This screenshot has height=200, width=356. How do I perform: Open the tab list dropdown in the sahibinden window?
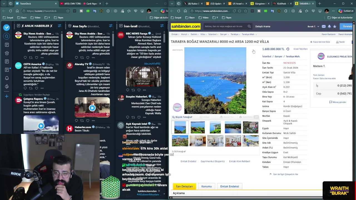172,4
